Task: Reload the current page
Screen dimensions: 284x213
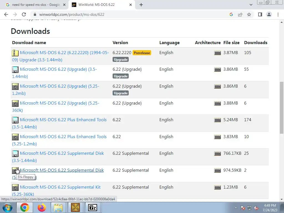Action: 24,14
